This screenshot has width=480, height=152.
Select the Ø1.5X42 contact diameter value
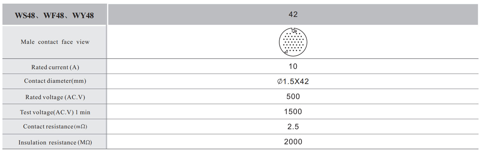tap(293, 82)
